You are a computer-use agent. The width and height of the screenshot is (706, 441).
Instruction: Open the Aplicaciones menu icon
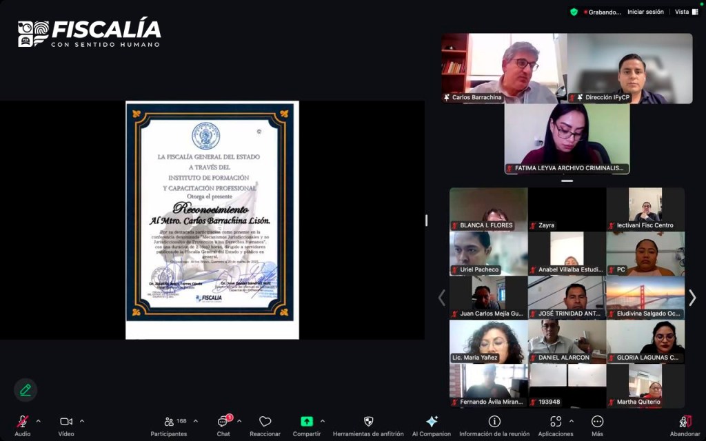coord(556,422)
